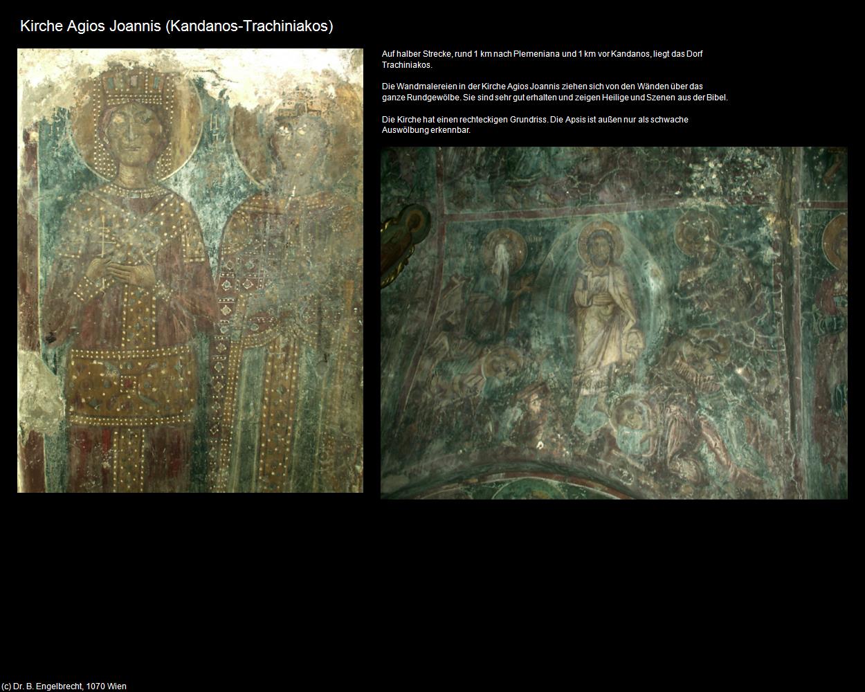Click the paragraph starting 'Die Kirche hat einen rechteckigen'
This screenshot has width=865, height=692.
tap(535, 125)
